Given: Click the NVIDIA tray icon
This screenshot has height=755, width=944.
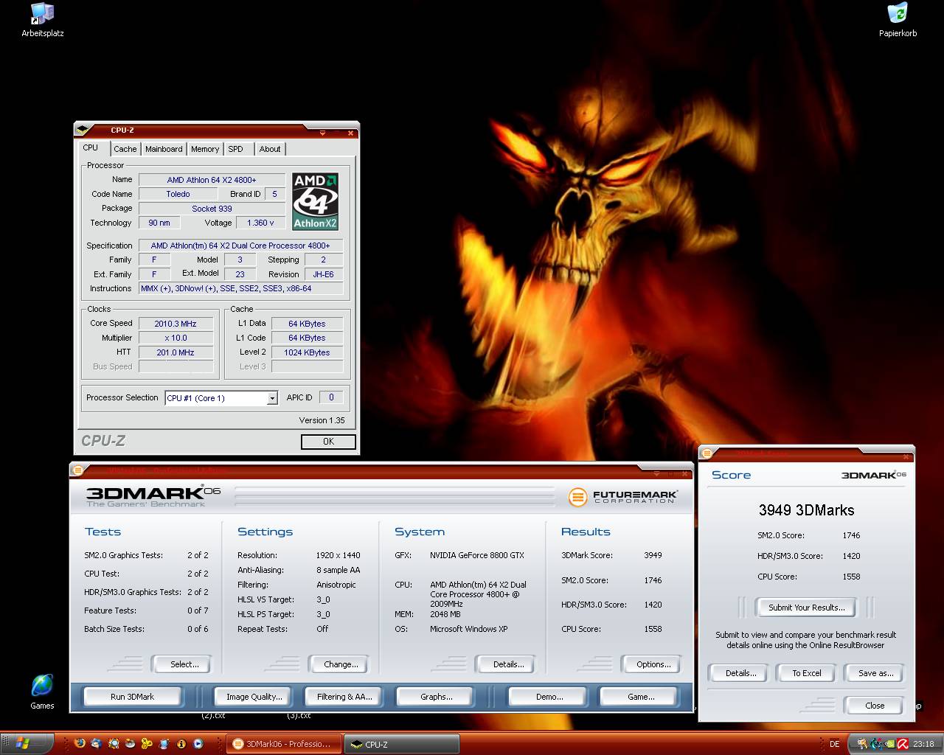Looking at the screenshot, I should coord(889,743).
